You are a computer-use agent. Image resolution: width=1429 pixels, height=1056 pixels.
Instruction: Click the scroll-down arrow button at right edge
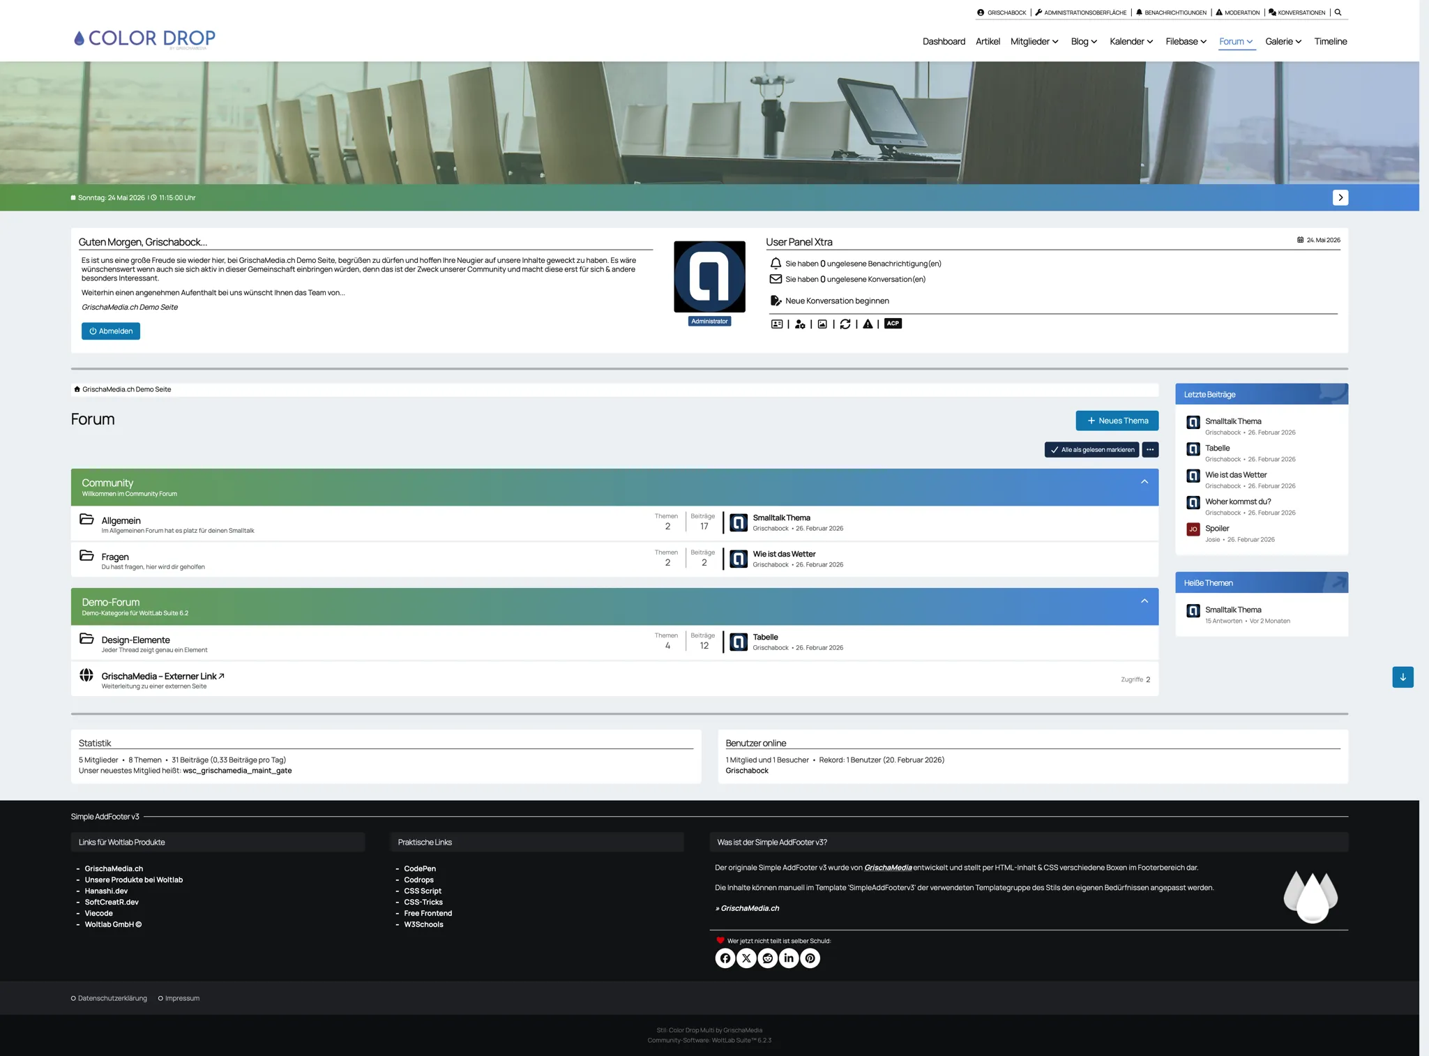[x=1402, y=677]
